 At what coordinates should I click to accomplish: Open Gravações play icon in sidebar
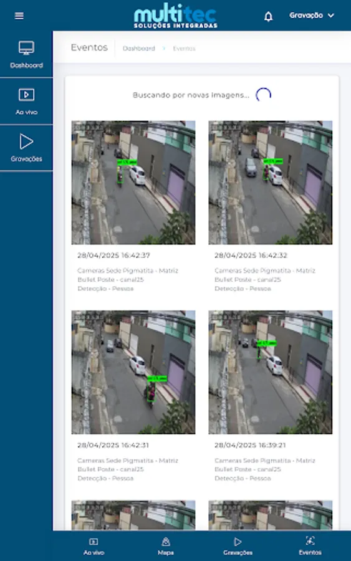tap(26, 141)
